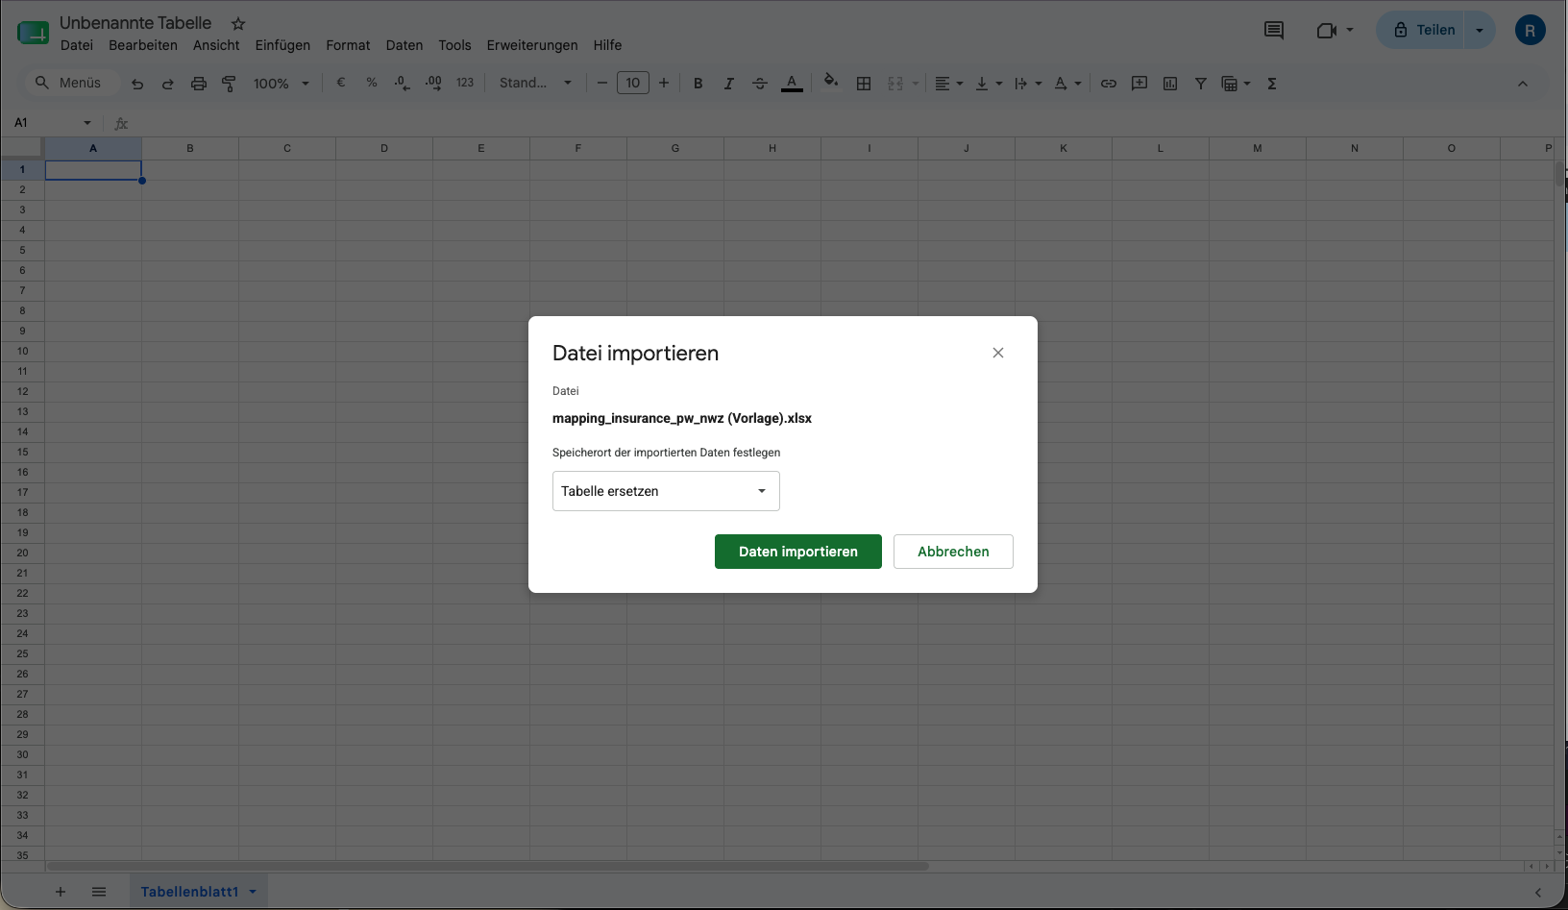1568x910 pixels.
Task: Click the side panel toggle chevron
Action: coord(1538,893)
